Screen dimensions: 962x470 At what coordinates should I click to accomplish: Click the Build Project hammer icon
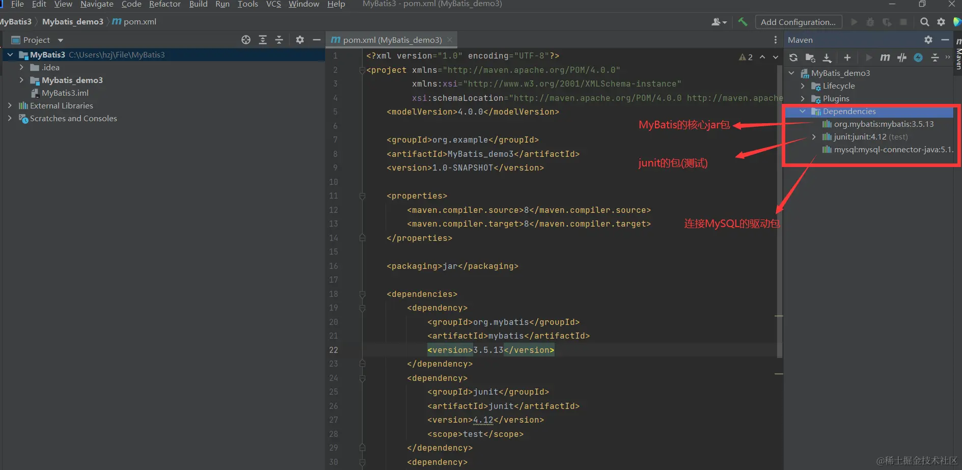click(x=743, y=22)
